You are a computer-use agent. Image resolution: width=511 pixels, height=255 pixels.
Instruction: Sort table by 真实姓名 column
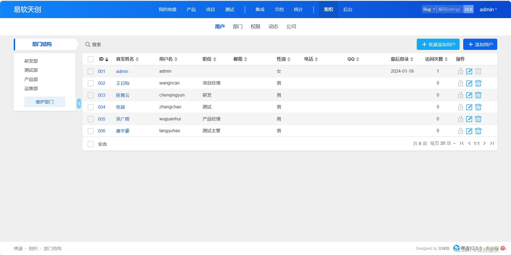pos(127,59)
